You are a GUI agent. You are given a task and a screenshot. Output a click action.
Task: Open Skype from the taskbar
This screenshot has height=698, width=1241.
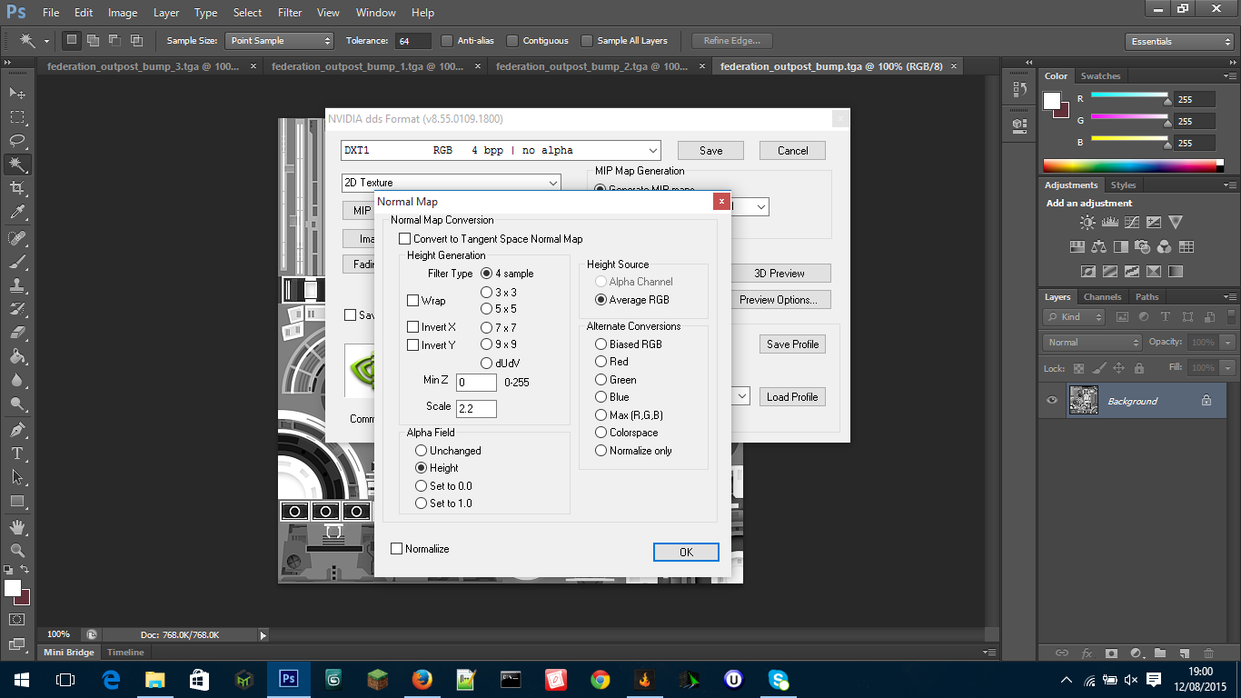778,679
